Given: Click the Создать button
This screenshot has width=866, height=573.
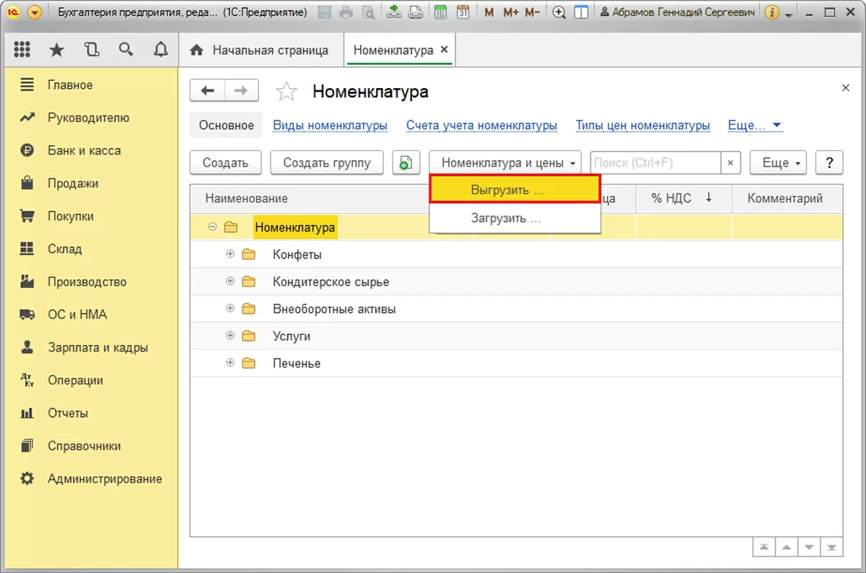Looking at the screenshot, I should point(225,163).
